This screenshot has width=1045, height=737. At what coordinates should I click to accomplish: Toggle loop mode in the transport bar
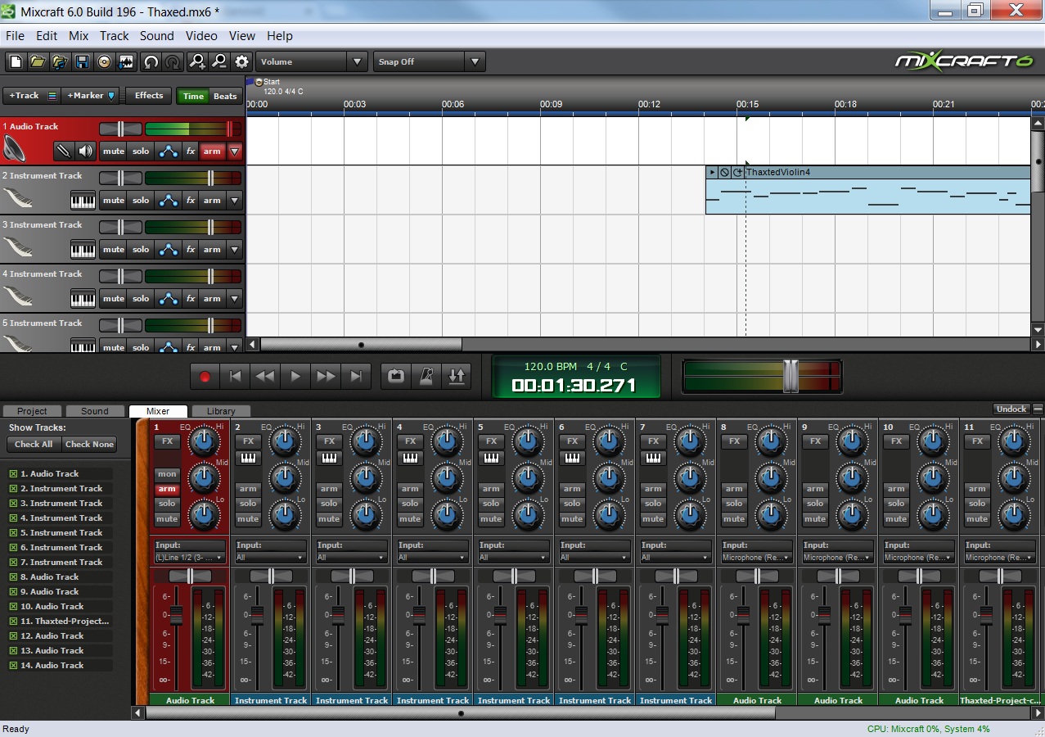coord(396,377)
